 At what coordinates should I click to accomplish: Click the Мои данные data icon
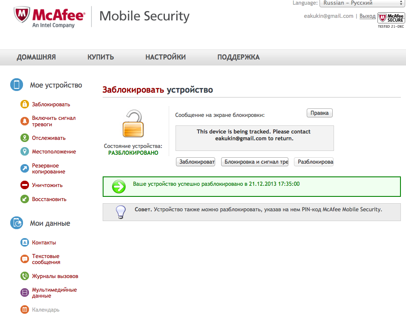point(17,223)
